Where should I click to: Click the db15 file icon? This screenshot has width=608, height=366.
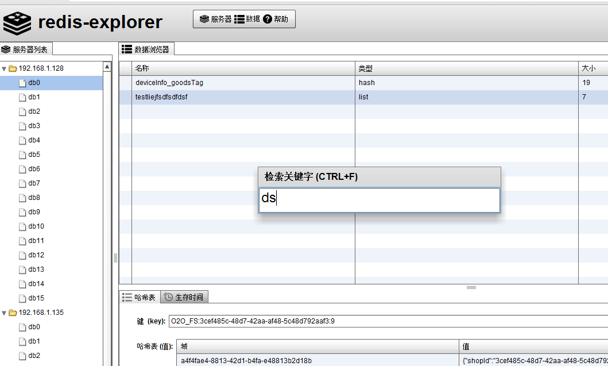(x=22, y=298)
